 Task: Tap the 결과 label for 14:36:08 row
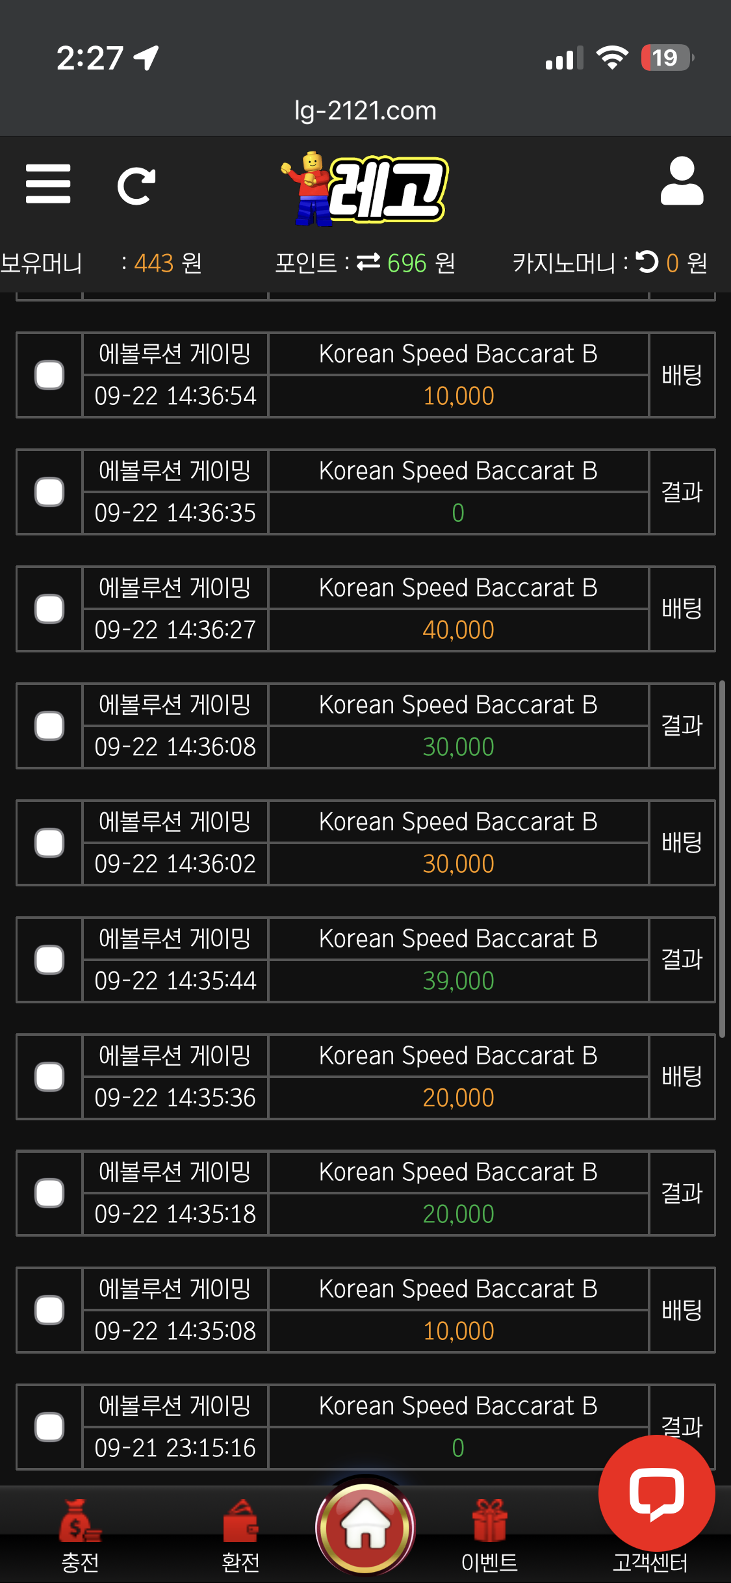click(x=682, y=726)
